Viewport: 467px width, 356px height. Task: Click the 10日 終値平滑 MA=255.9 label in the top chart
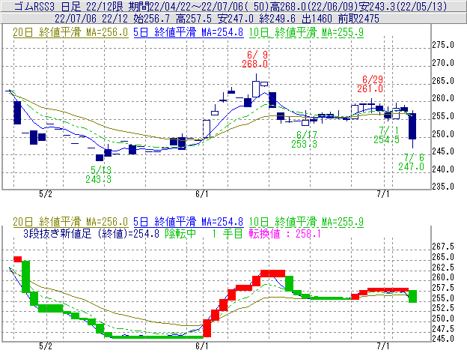coord(306,32)
